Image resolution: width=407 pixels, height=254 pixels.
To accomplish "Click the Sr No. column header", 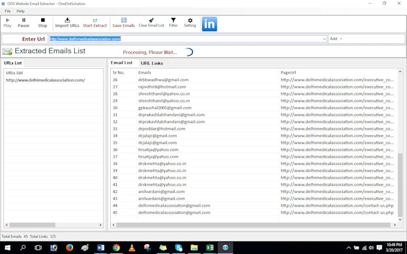I will [x=119, y=72].
